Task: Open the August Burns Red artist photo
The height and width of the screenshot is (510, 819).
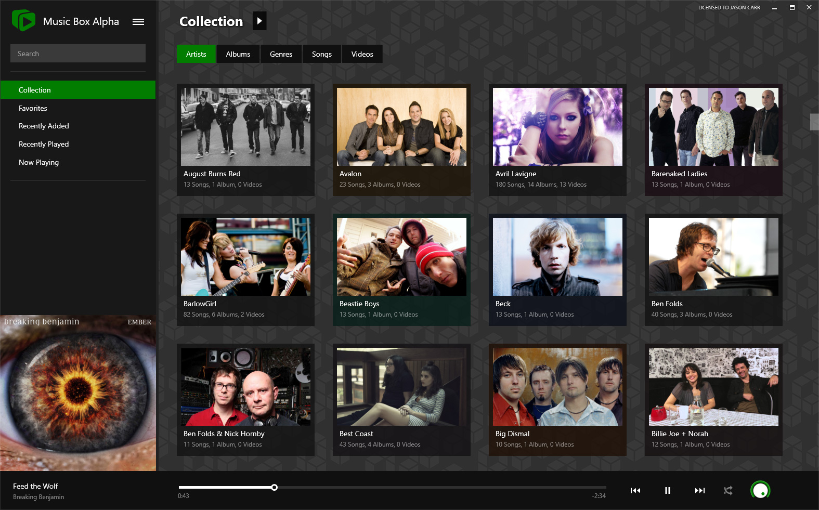Action: tap(245, 127)
